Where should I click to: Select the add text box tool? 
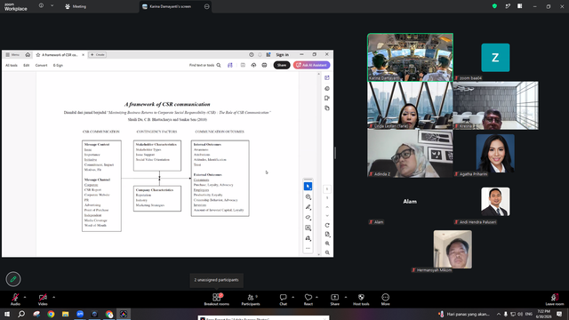click(309, 228)
